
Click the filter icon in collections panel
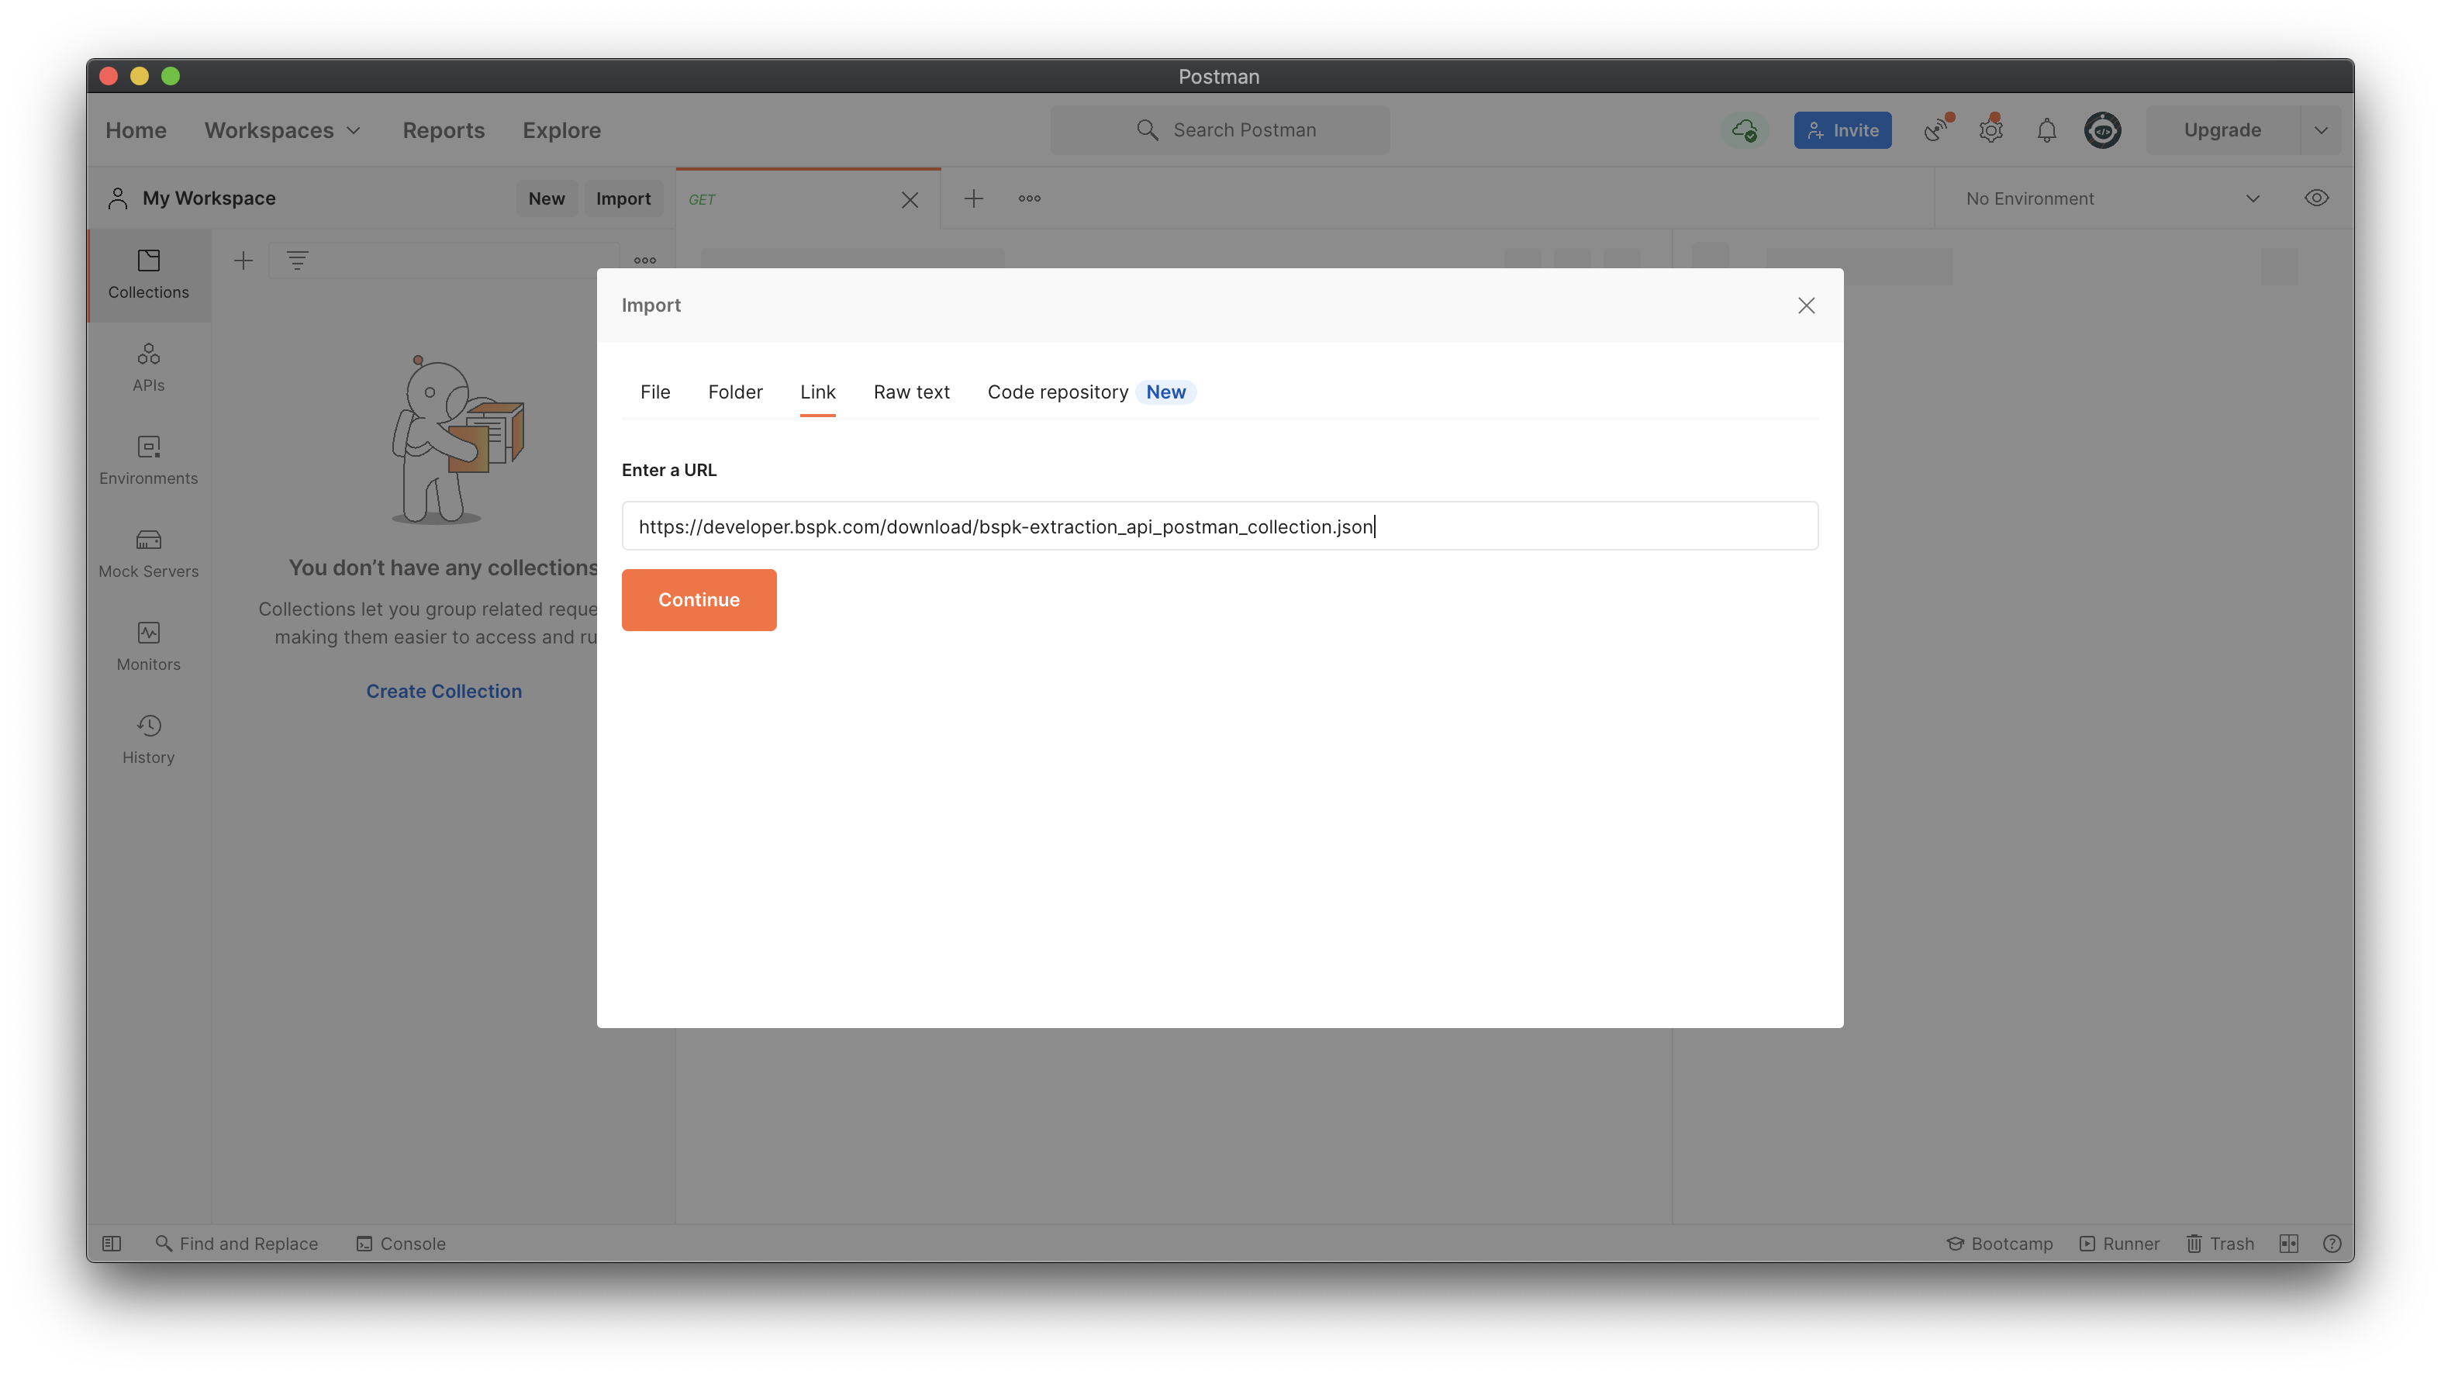pos(298,260)
